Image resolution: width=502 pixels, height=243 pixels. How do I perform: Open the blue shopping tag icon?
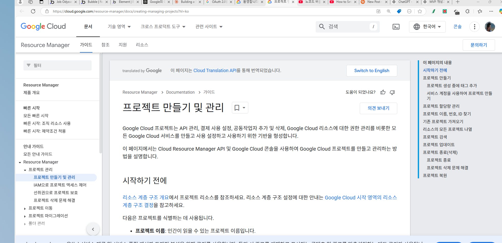coord(399,11)
